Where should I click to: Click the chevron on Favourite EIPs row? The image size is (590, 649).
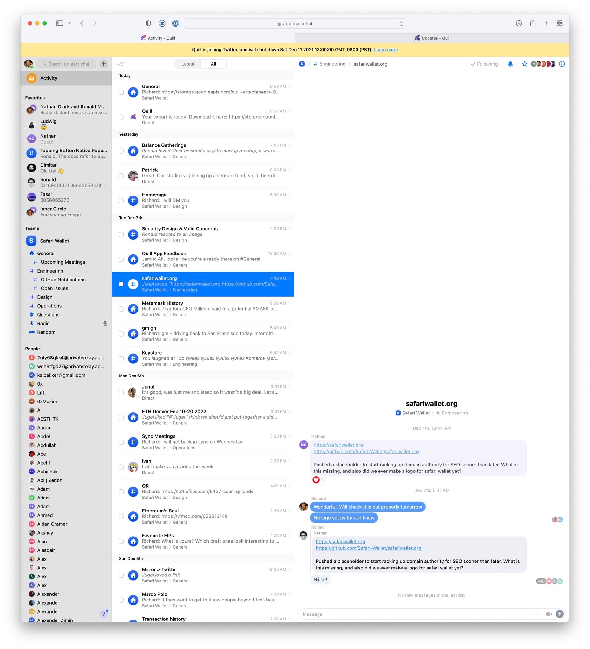[290, 535]
